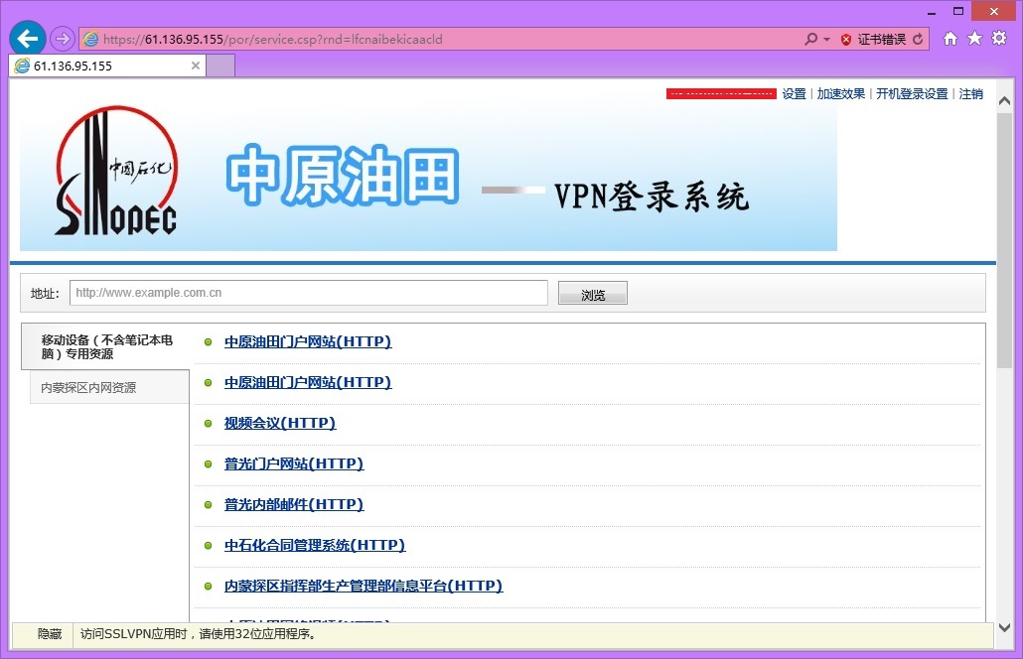Viewport: 1023px width, 659px height.
Task: Click the vertical scrollbar thumb
Action: [1005, 240]
